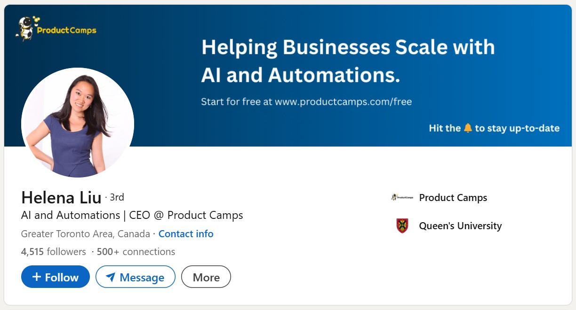Follow Helena Liu

tap(56, 277)
